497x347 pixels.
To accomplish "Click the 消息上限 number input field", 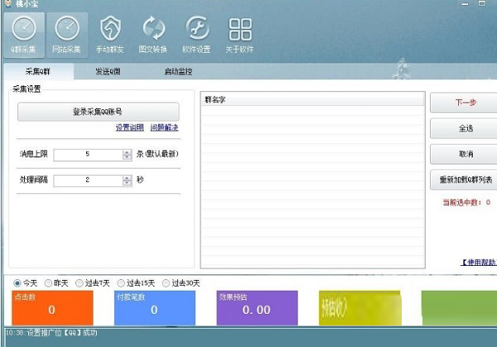I will click(x=87, y=154).
